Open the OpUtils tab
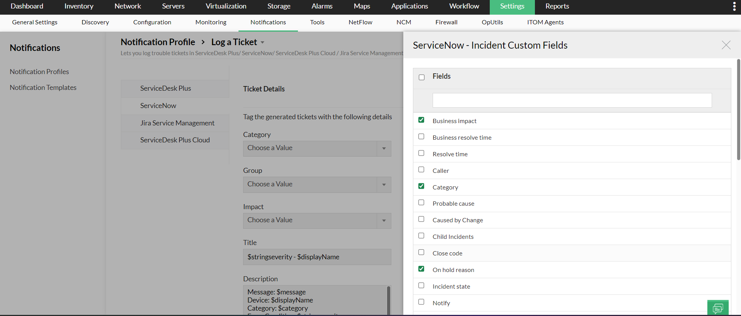 tap(492, 22)
